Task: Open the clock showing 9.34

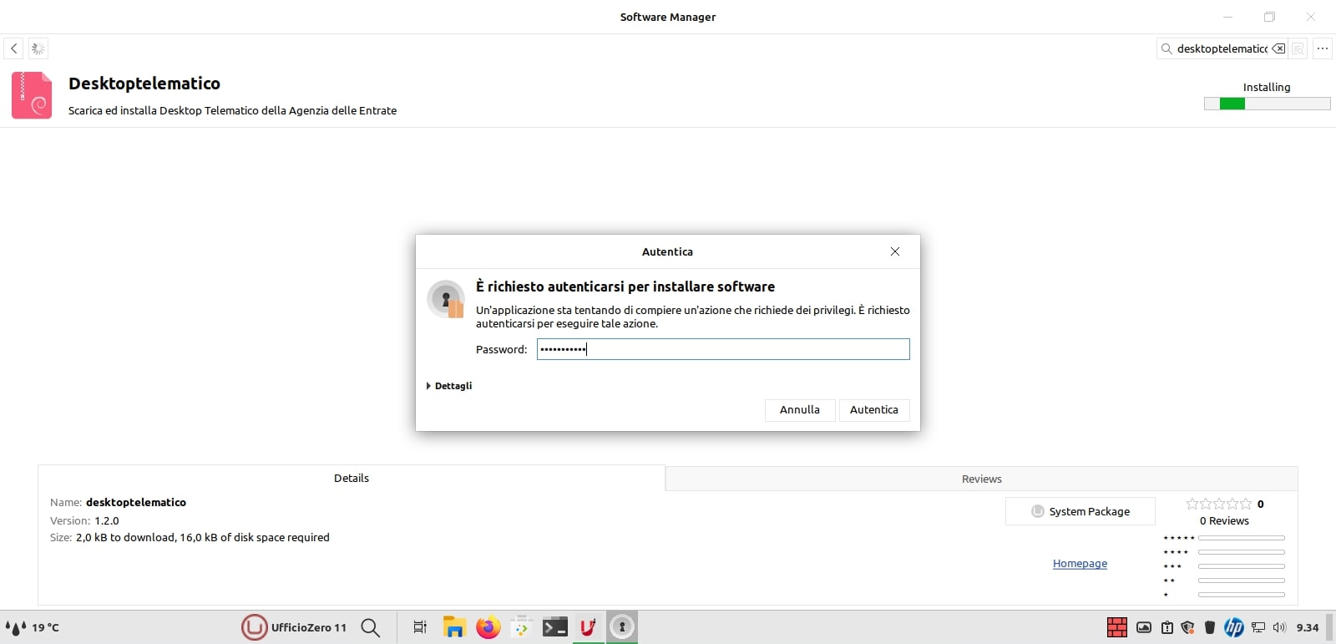Action: 1308,627
